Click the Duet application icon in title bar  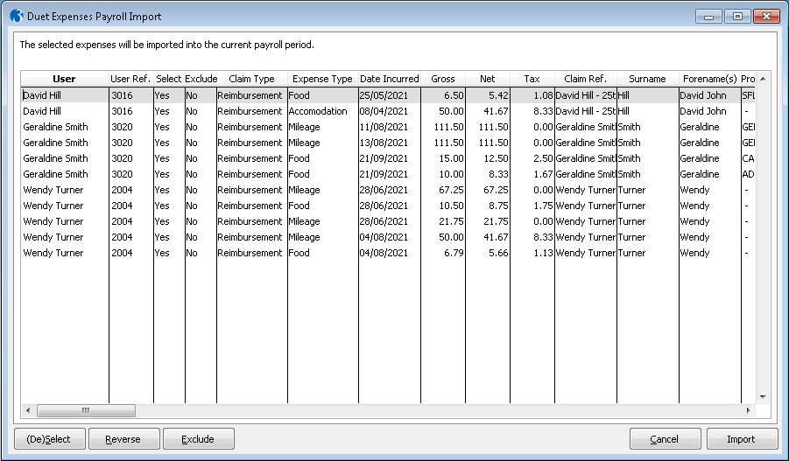click(x=17, y=16)
